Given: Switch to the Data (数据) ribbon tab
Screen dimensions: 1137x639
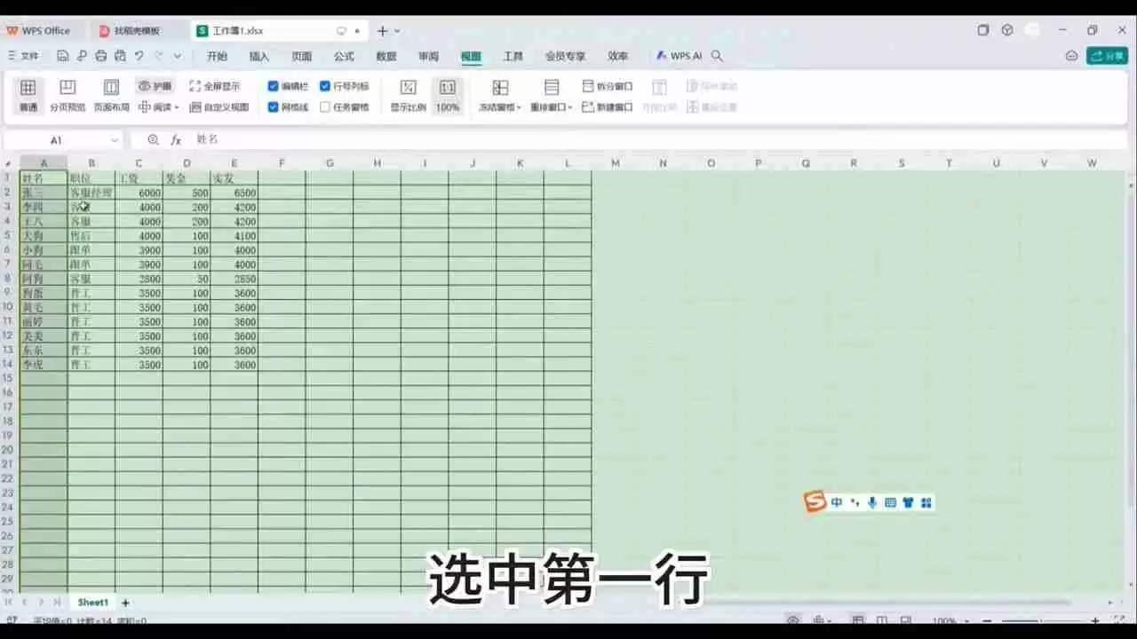Looking at the screenshot, I should pyautogui.click(x=386, y=56).
